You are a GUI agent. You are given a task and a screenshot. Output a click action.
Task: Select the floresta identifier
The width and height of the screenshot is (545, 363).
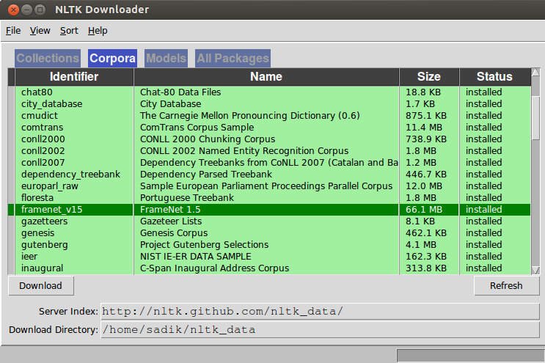tap(37, 198)
